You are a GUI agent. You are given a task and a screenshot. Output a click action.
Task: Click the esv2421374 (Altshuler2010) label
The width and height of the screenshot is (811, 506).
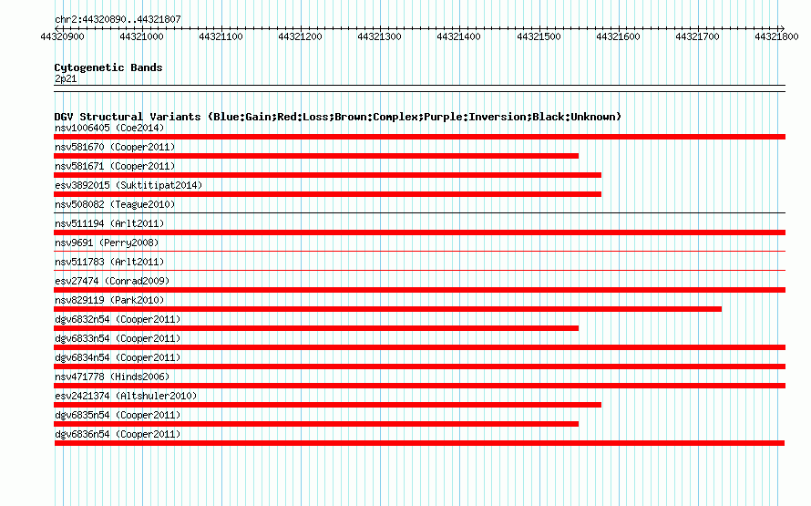(x=126, y=396)
